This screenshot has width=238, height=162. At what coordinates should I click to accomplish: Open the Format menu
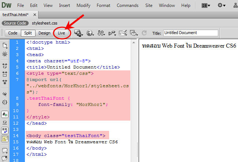coord(103,5)
